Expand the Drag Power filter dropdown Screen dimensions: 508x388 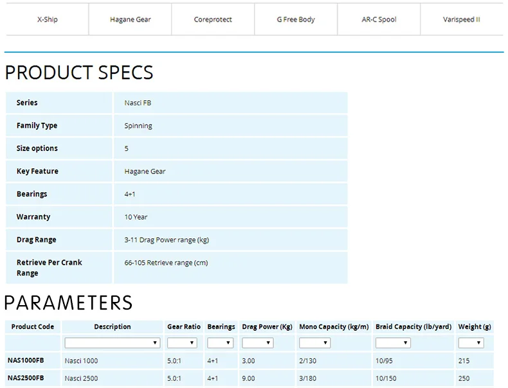(258, 342)
